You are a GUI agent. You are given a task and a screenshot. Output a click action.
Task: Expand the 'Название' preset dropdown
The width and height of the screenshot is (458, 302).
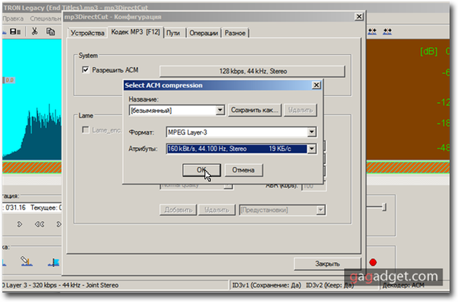coord(219,110)
